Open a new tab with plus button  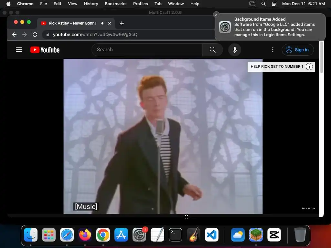(122, 23)
